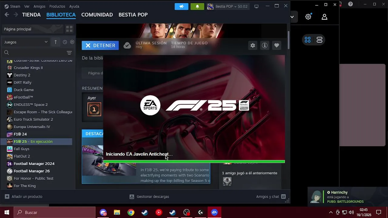Open collections grid view beside Página principal

[69, 29]
